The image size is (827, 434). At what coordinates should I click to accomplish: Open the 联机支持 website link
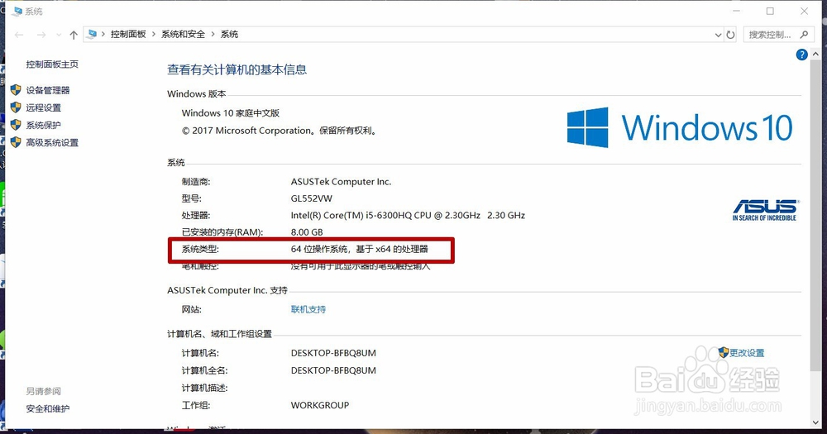point(308,309)
